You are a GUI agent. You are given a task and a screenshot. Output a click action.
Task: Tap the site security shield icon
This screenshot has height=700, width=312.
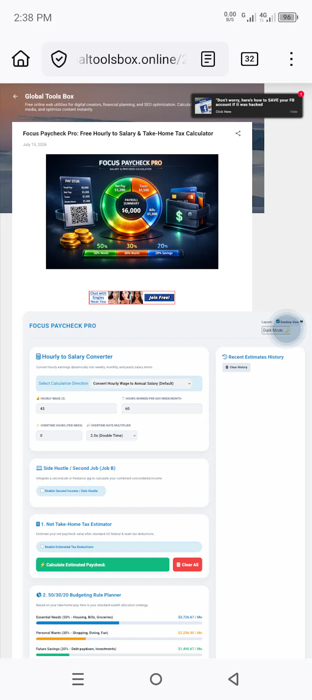coord(59,59)
